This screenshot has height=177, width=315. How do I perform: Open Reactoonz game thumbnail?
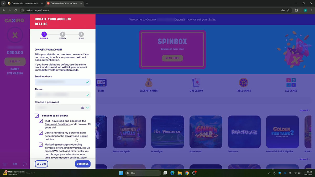click(244, 132)
